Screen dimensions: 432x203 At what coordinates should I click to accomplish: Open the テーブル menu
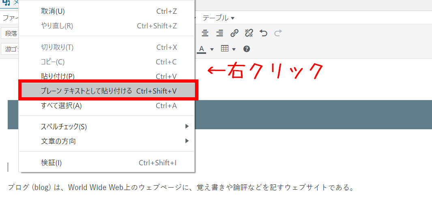(218, 18)
